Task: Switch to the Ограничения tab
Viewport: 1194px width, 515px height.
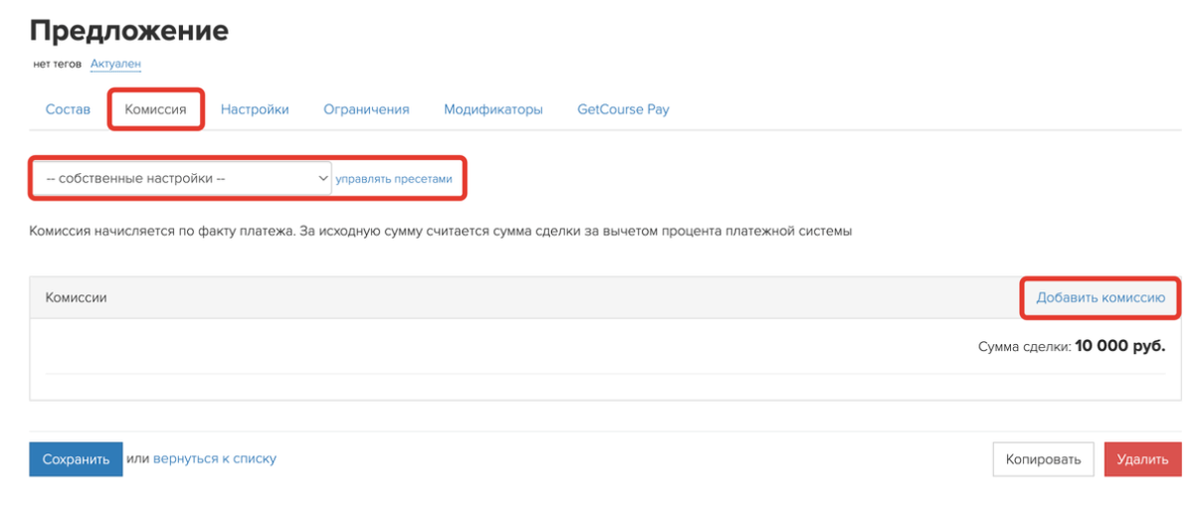Action: click(x=366, y=109)
